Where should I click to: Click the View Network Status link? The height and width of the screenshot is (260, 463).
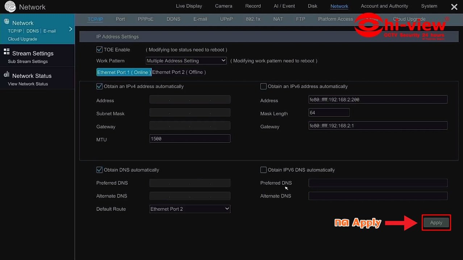[28, 84]
